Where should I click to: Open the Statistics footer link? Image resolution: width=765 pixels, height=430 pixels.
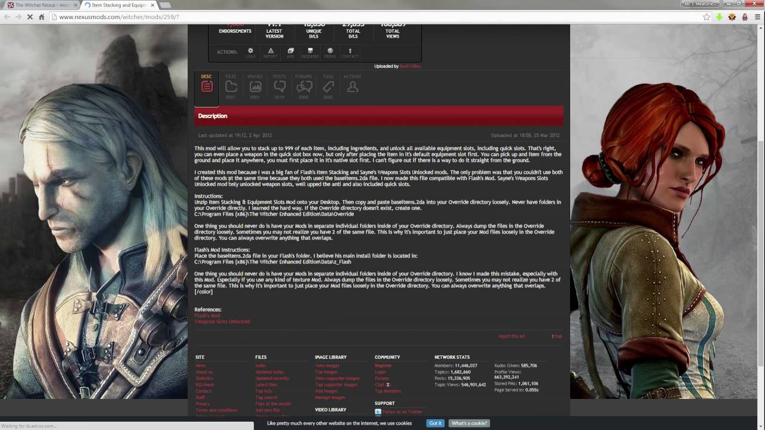[x=204, y=378]
